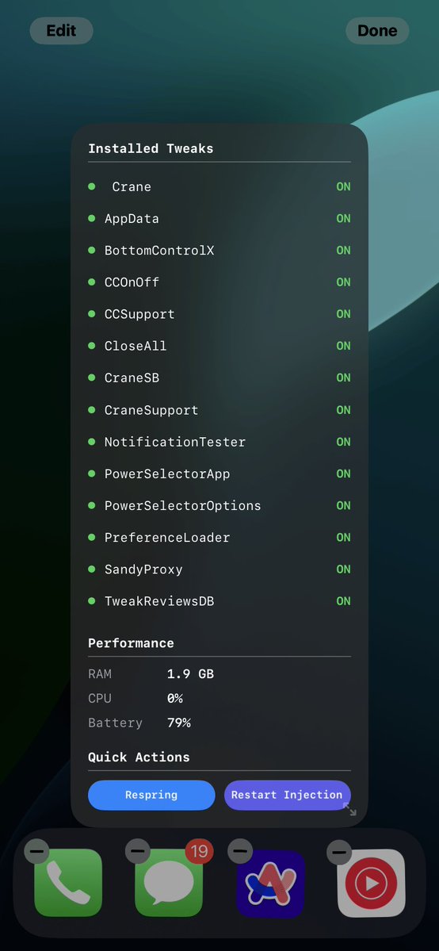Click the green status dot beside CraneSB
Screen dimensions: 439x951
(x=92, y=378)
